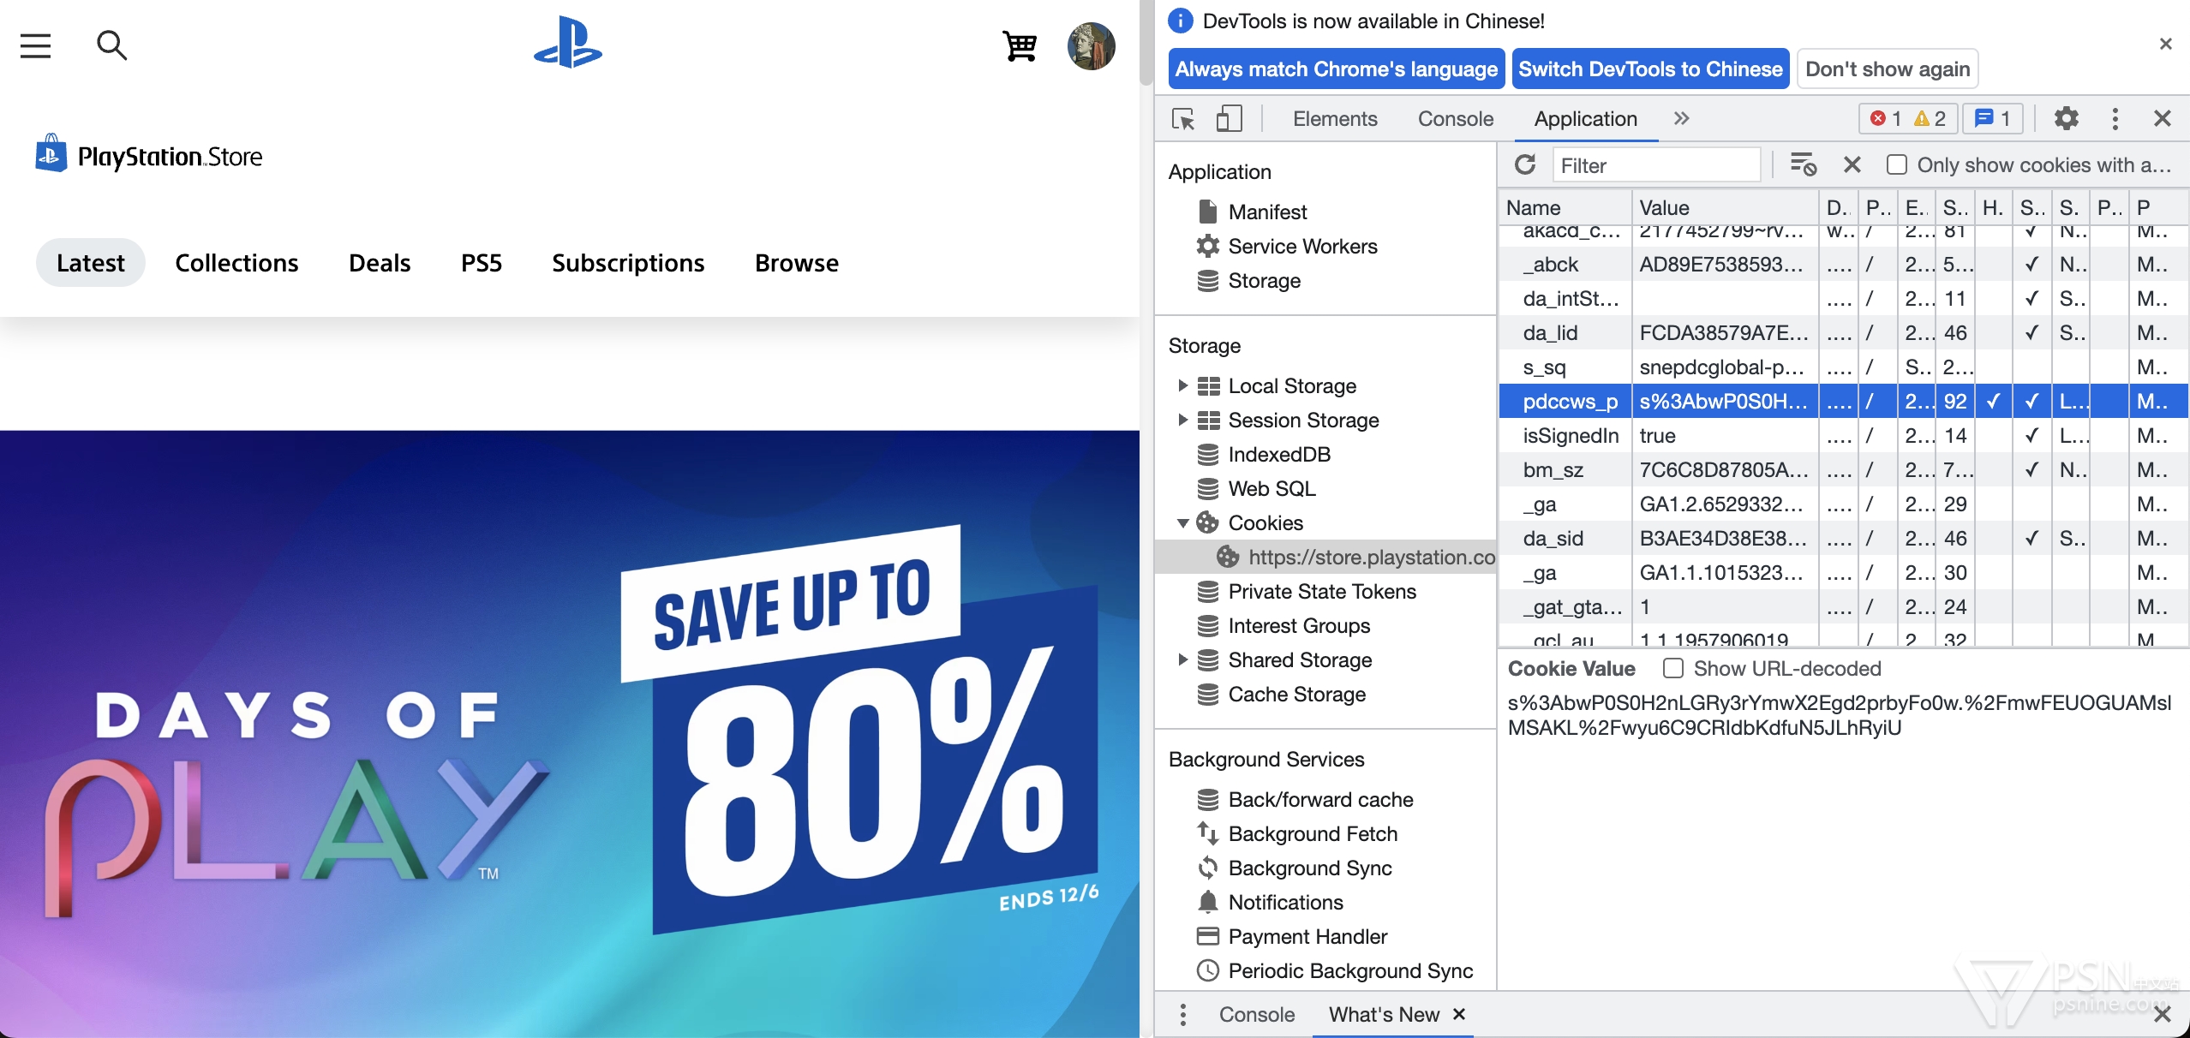
Task: Click the PlayStation logo
Action: pyautogui.click(x=567, y=43)
